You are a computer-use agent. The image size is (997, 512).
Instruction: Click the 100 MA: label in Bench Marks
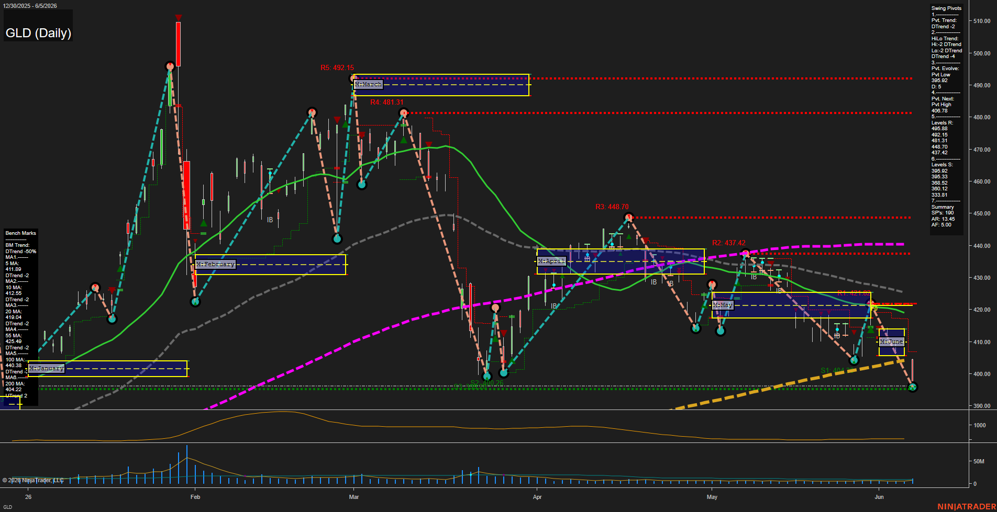tap(15, 360)
